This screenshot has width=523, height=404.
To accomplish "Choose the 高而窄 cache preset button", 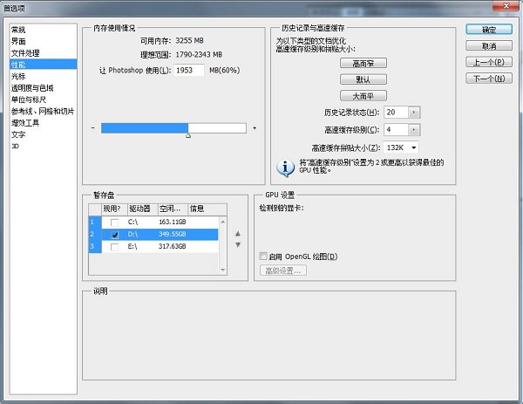I will point(363,64).
